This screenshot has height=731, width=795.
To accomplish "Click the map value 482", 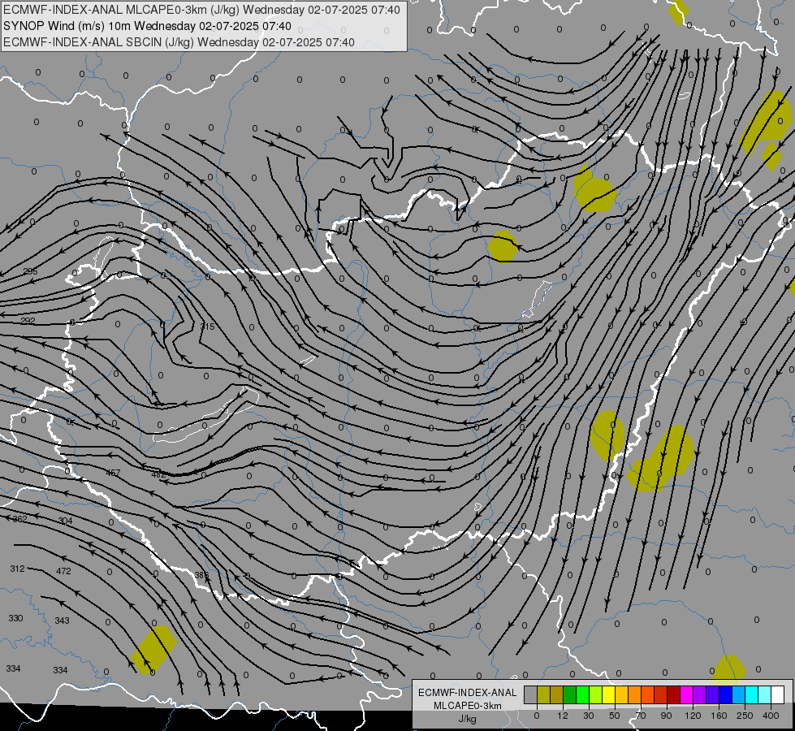I will click(158, 475).
